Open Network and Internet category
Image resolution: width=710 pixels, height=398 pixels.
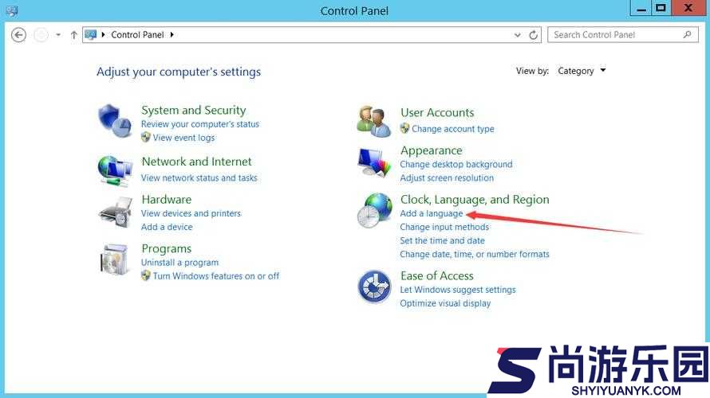pos(196,162)
